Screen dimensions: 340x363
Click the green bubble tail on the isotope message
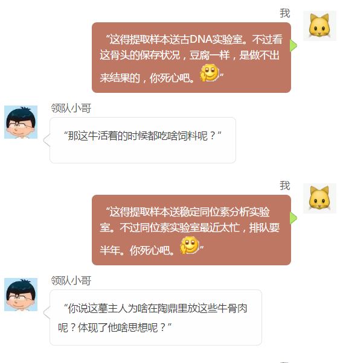click(x=293, y=218)
